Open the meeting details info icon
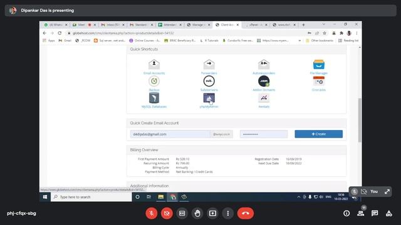401x225 pixels. (346, 213)
